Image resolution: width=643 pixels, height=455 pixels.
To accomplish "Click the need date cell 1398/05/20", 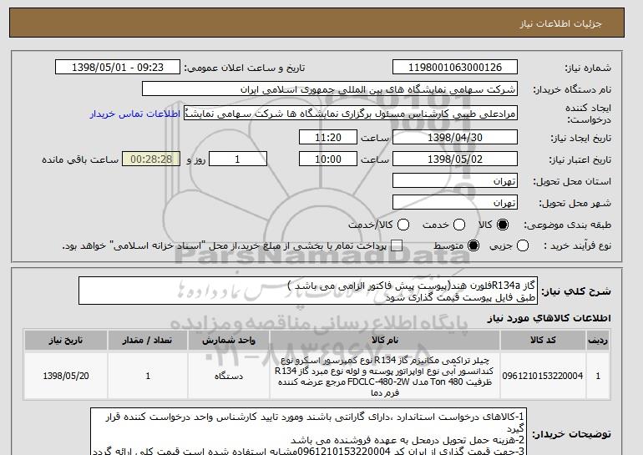I will pyautogui.click(x=66, y=376).
